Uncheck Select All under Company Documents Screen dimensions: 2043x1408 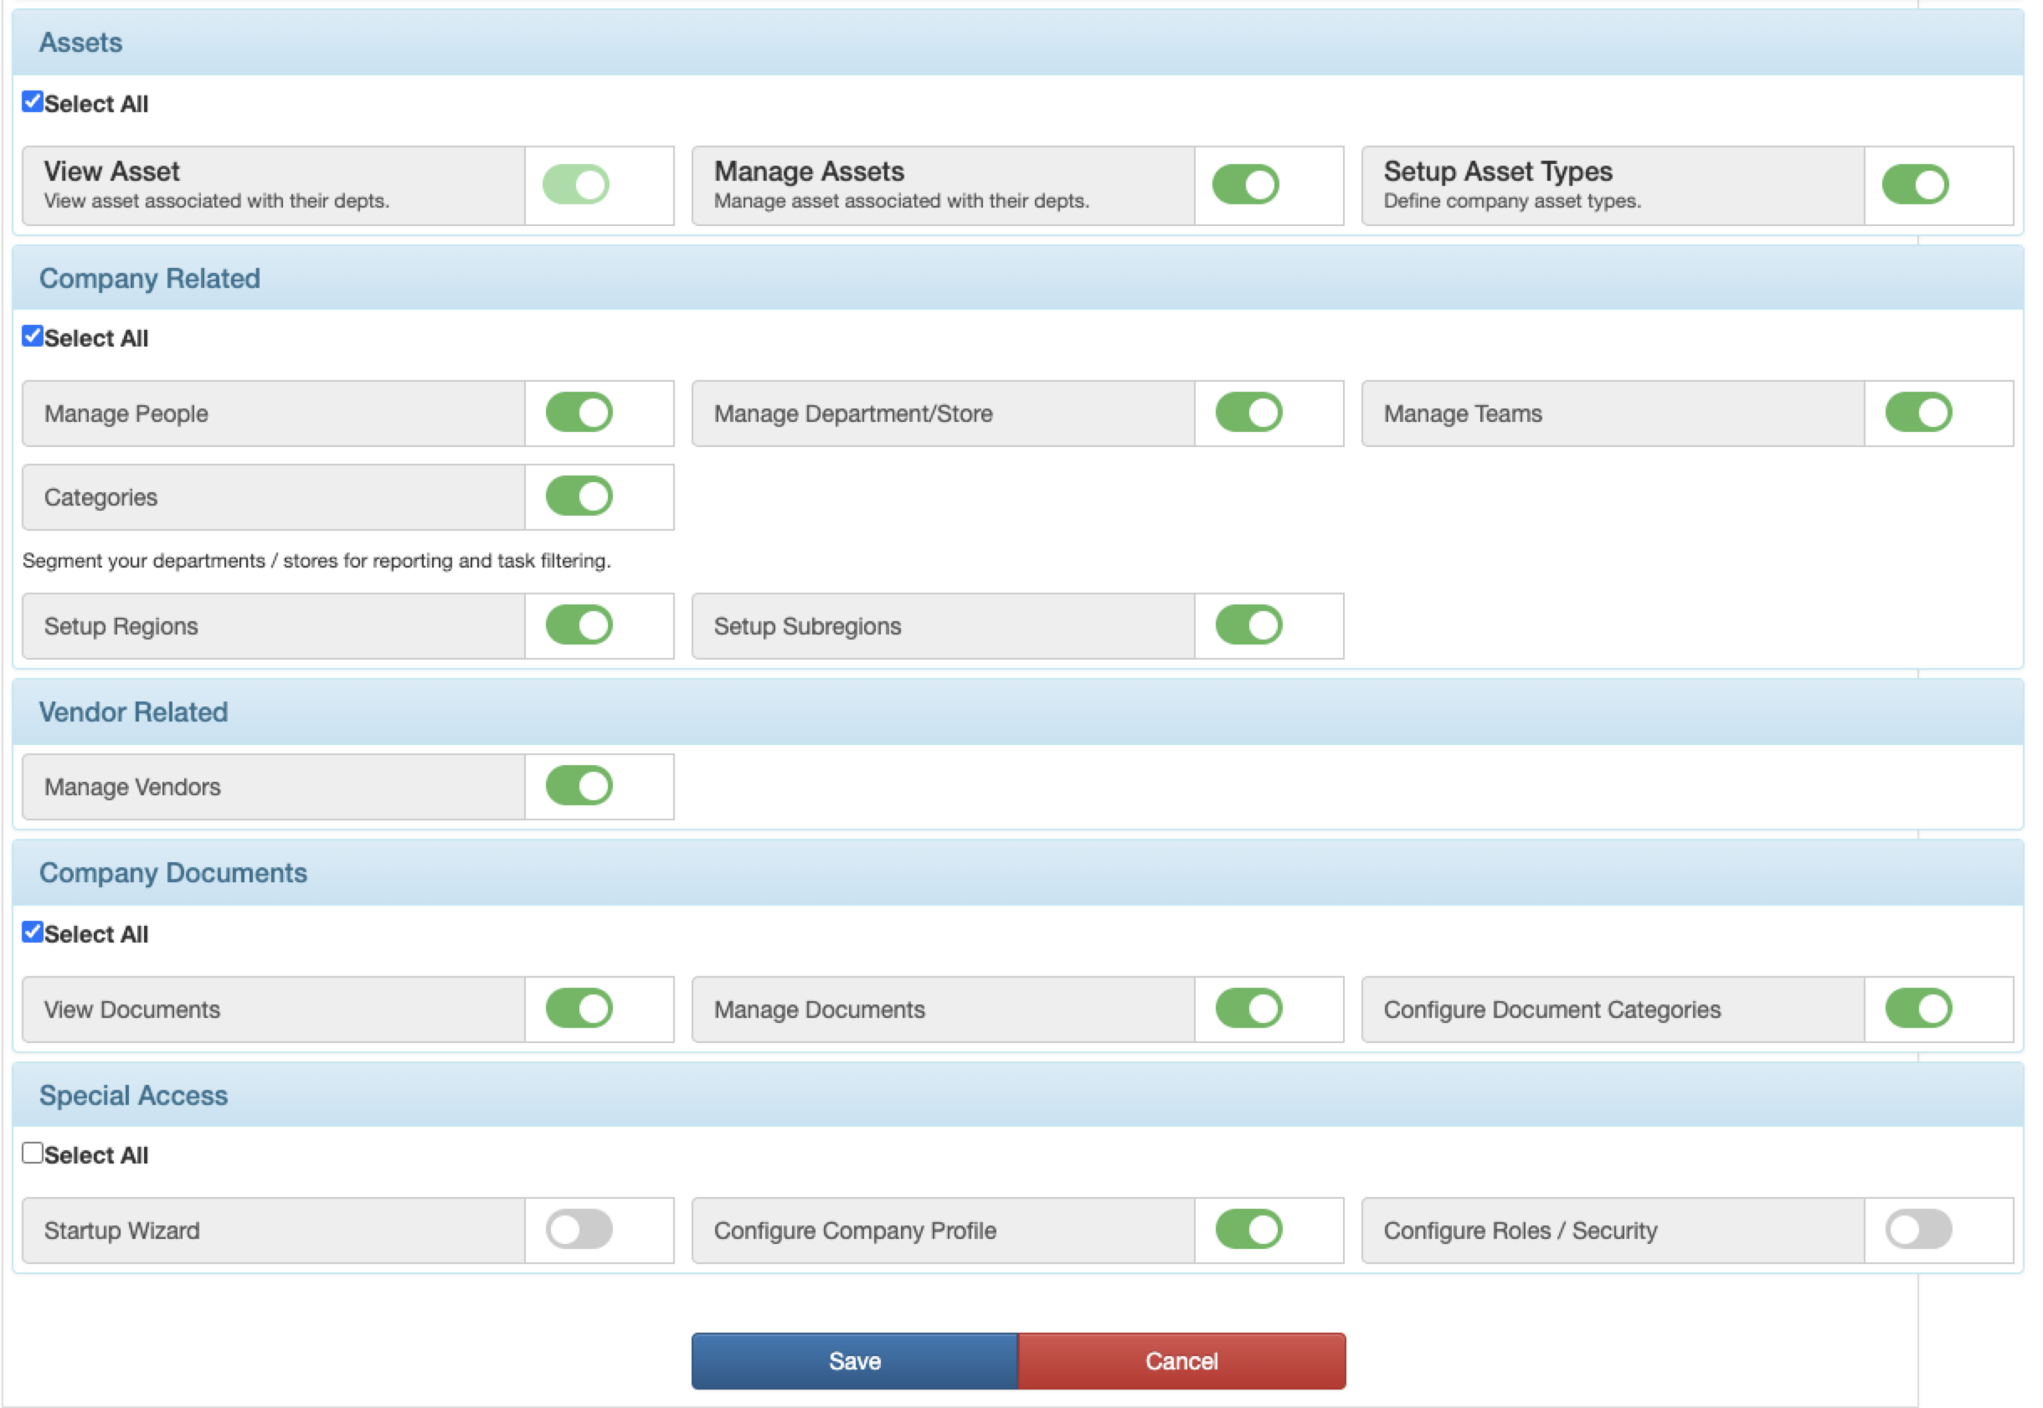pos(33,933)
